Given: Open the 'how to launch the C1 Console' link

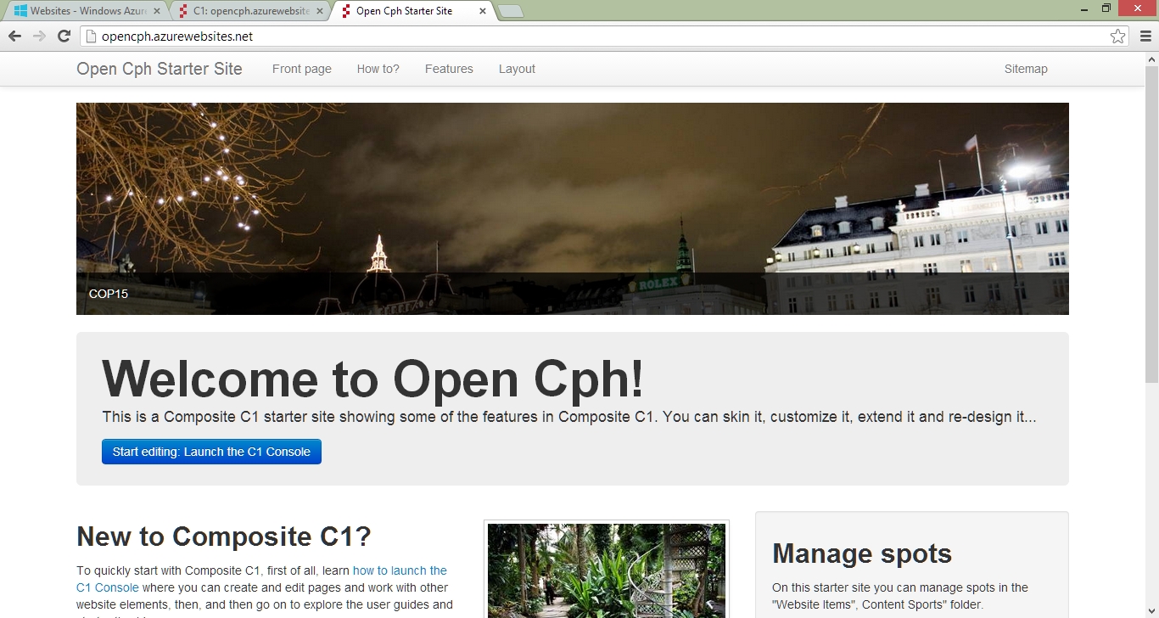Looking at the screenshot, I should (x=399, y=570).
